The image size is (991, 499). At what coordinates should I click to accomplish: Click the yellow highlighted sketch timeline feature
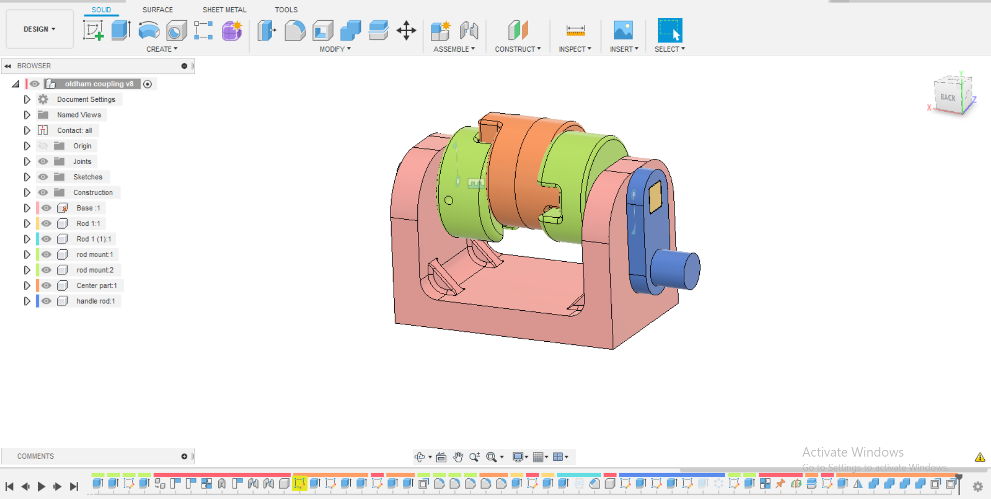pyautogui.click(x=299, y=484)
